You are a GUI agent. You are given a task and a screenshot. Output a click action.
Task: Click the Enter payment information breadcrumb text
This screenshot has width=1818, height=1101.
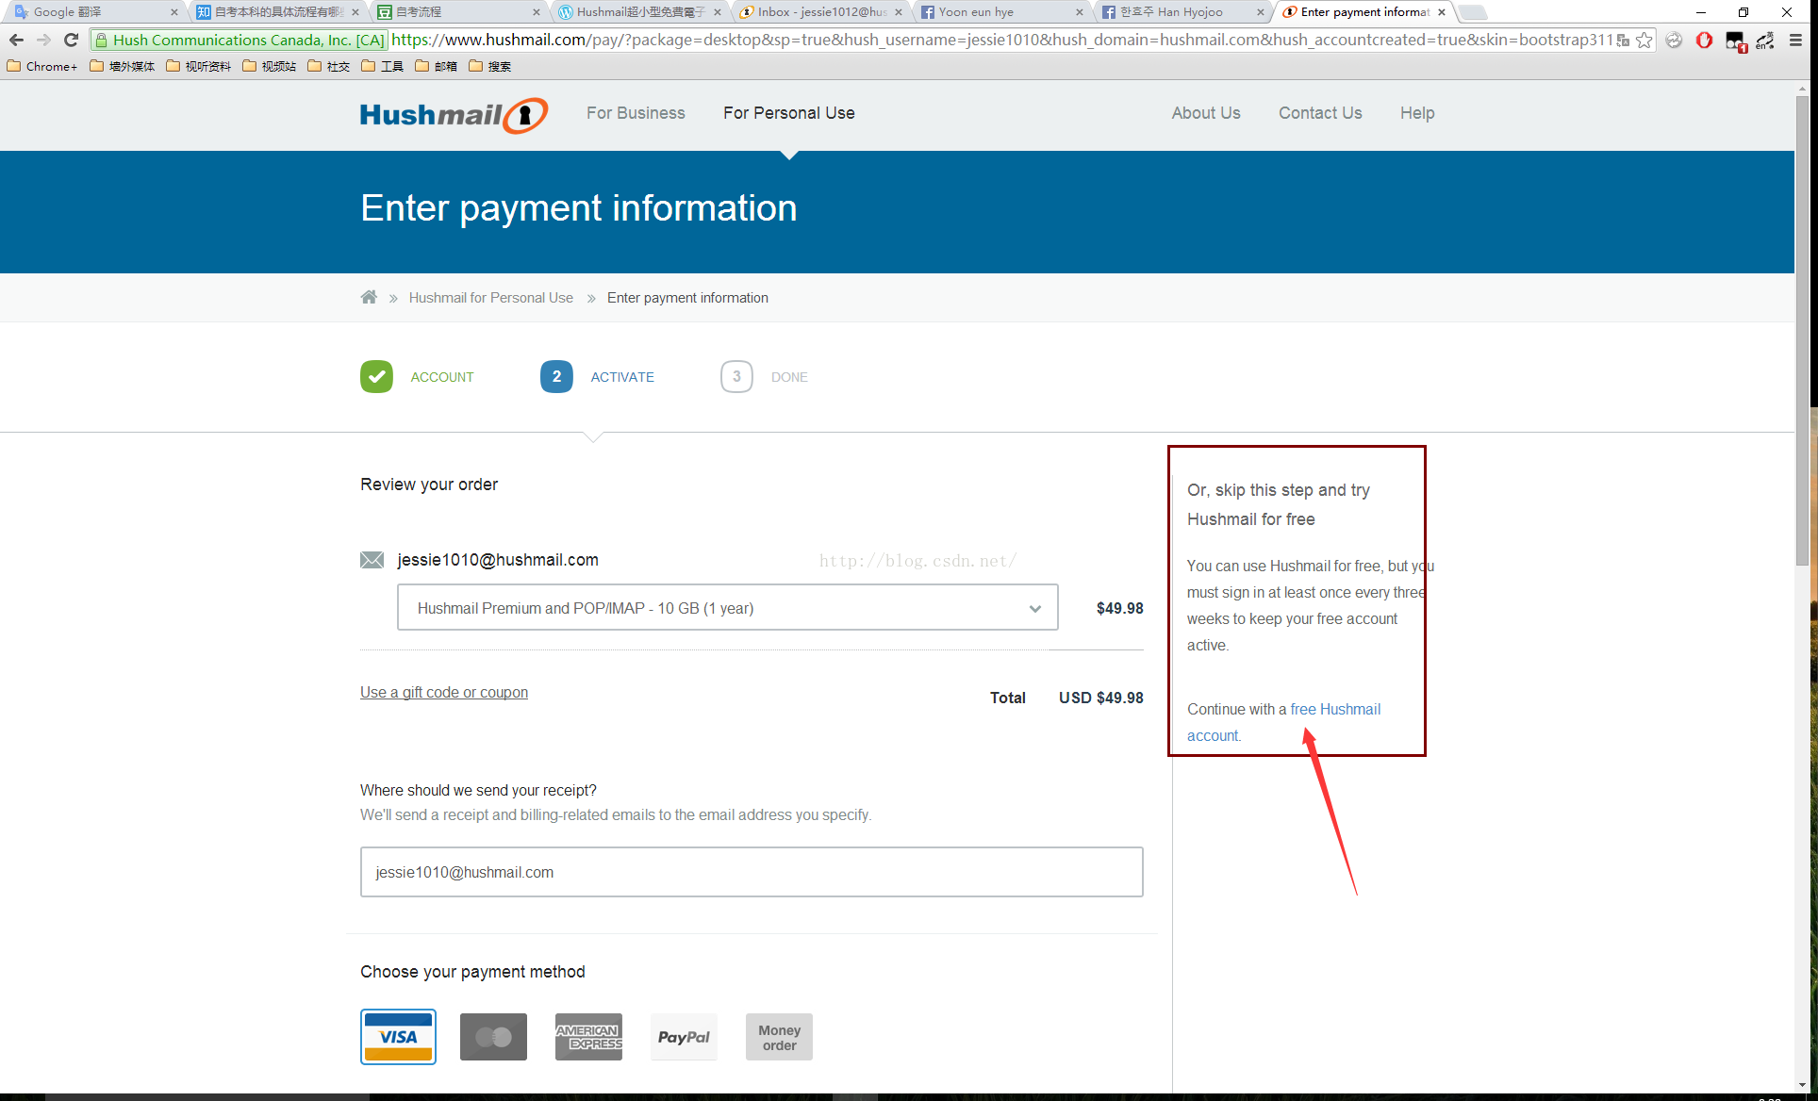pyautogui.click(x=687, y=298)
